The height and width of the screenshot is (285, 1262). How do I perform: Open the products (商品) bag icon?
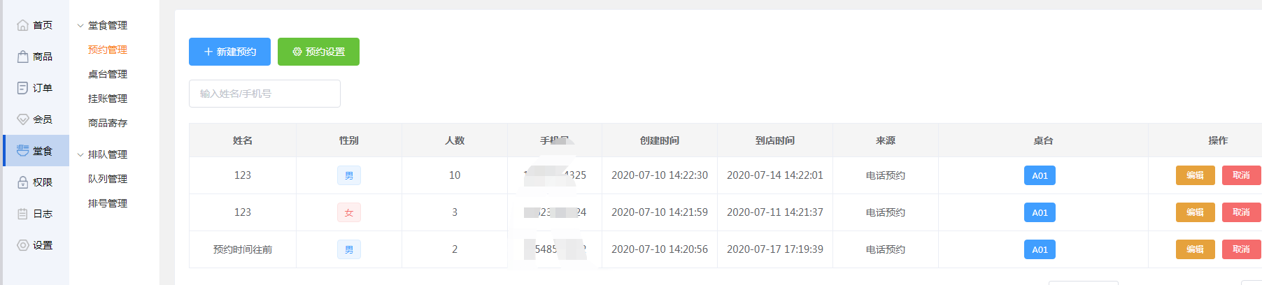point(23,57)
